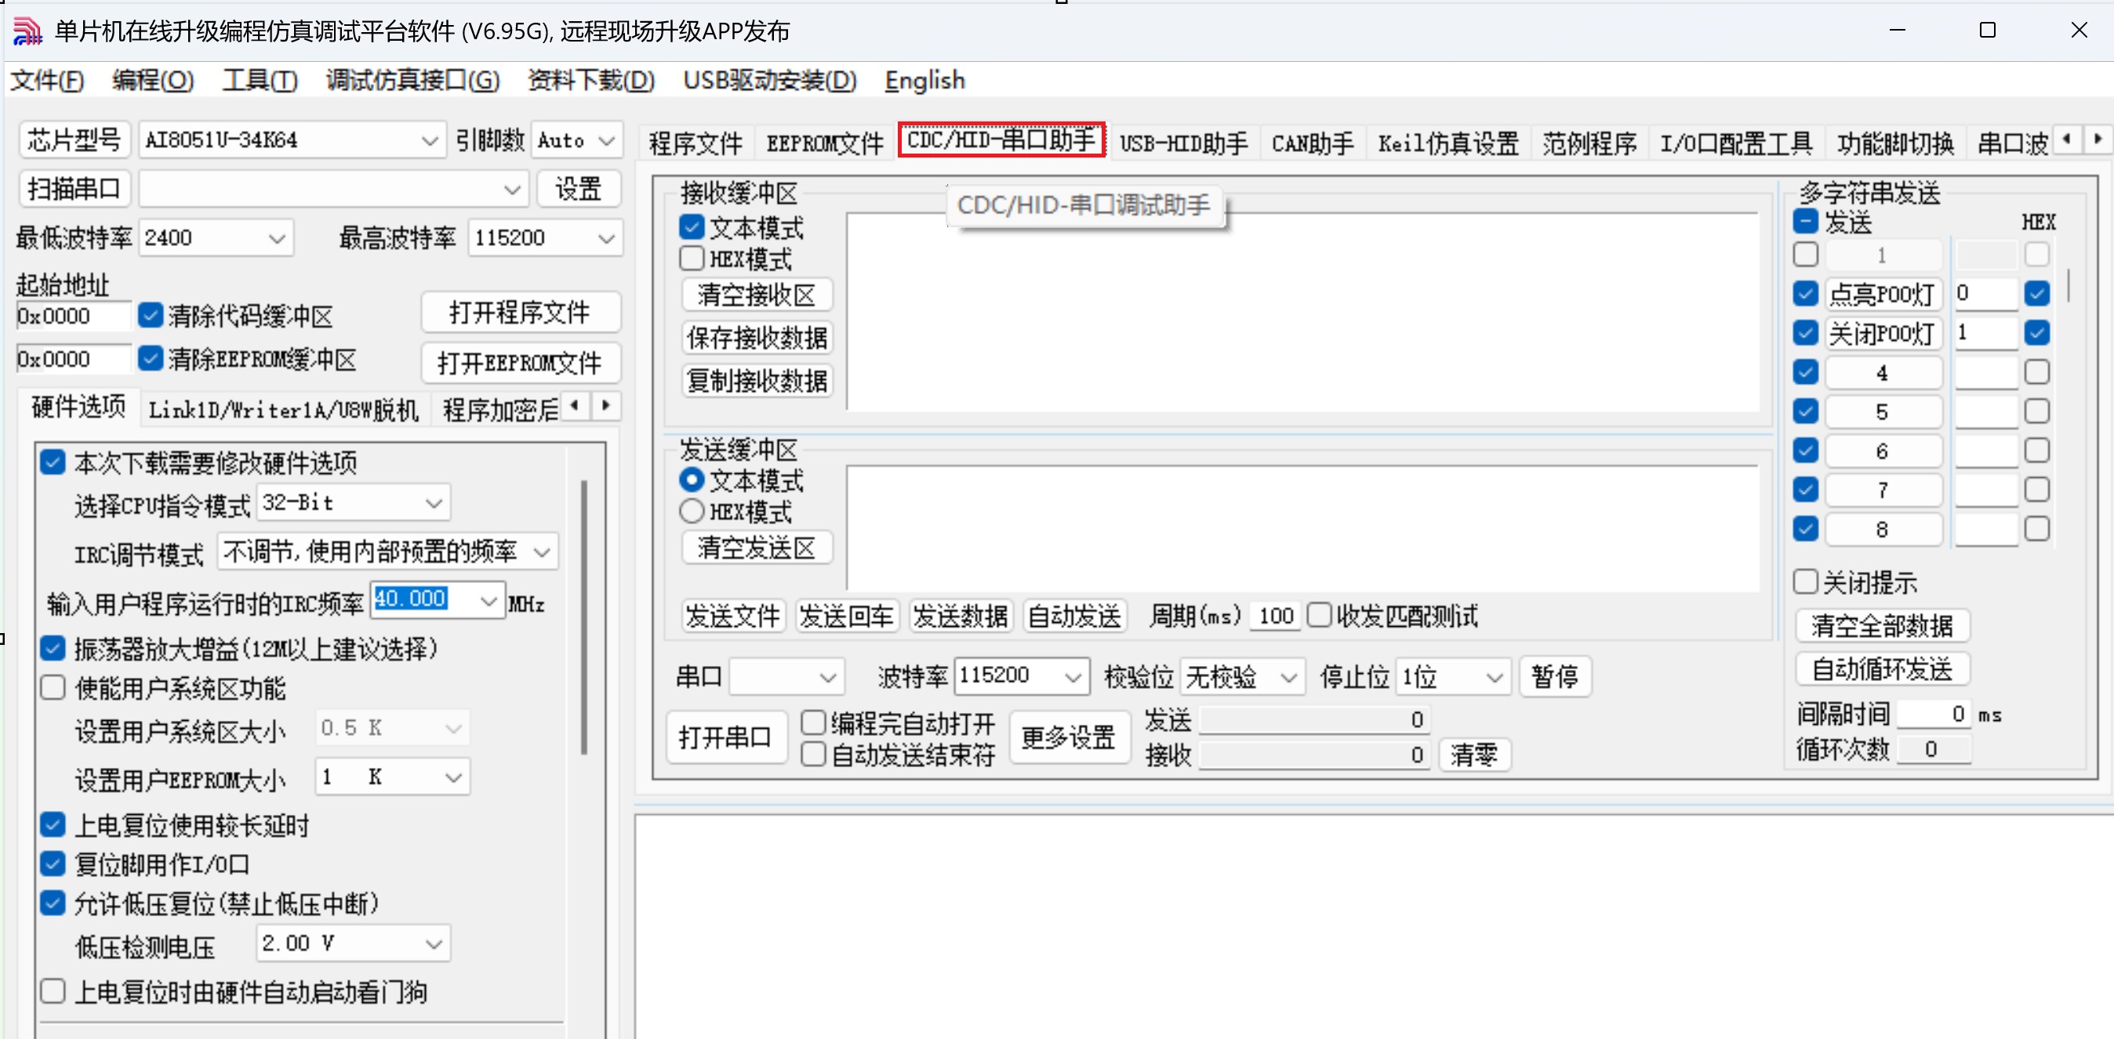Click the 清空接收区 button
Image resolution: width=2114 pixels, height=1039 pixels.
pyautogui.click(x=757, y=295)
